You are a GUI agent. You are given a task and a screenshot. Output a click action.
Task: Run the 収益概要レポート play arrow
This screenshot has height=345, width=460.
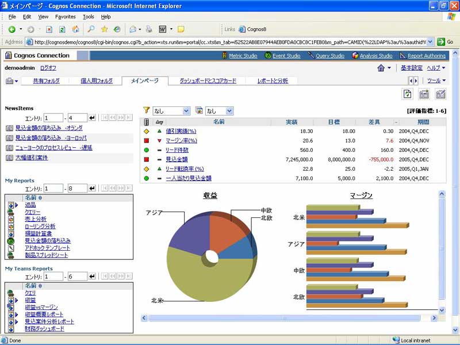point(17,315)
